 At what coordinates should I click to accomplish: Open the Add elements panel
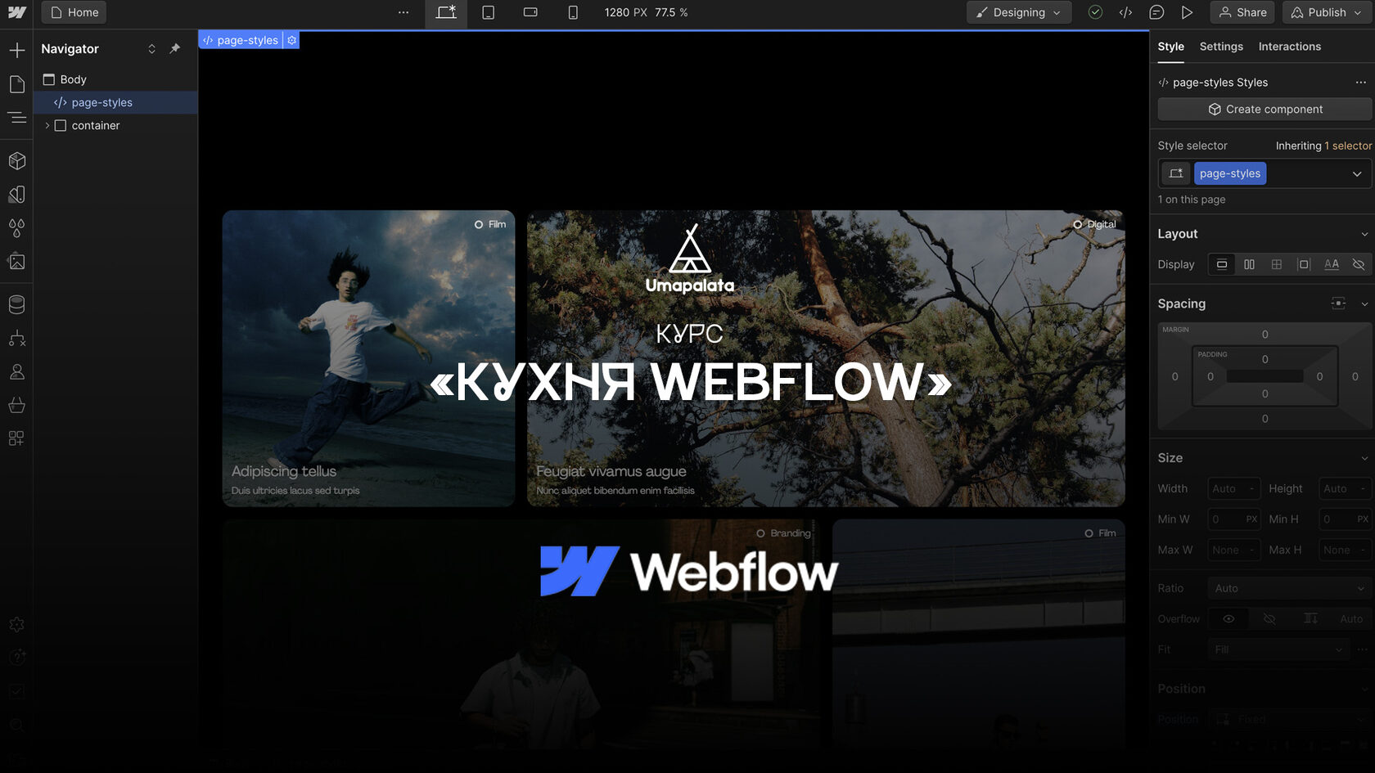click(x=16, y=50)
